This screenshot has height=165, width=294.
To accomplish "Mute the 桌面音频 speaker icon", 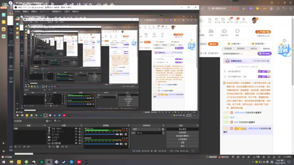I will coord(122,144).
